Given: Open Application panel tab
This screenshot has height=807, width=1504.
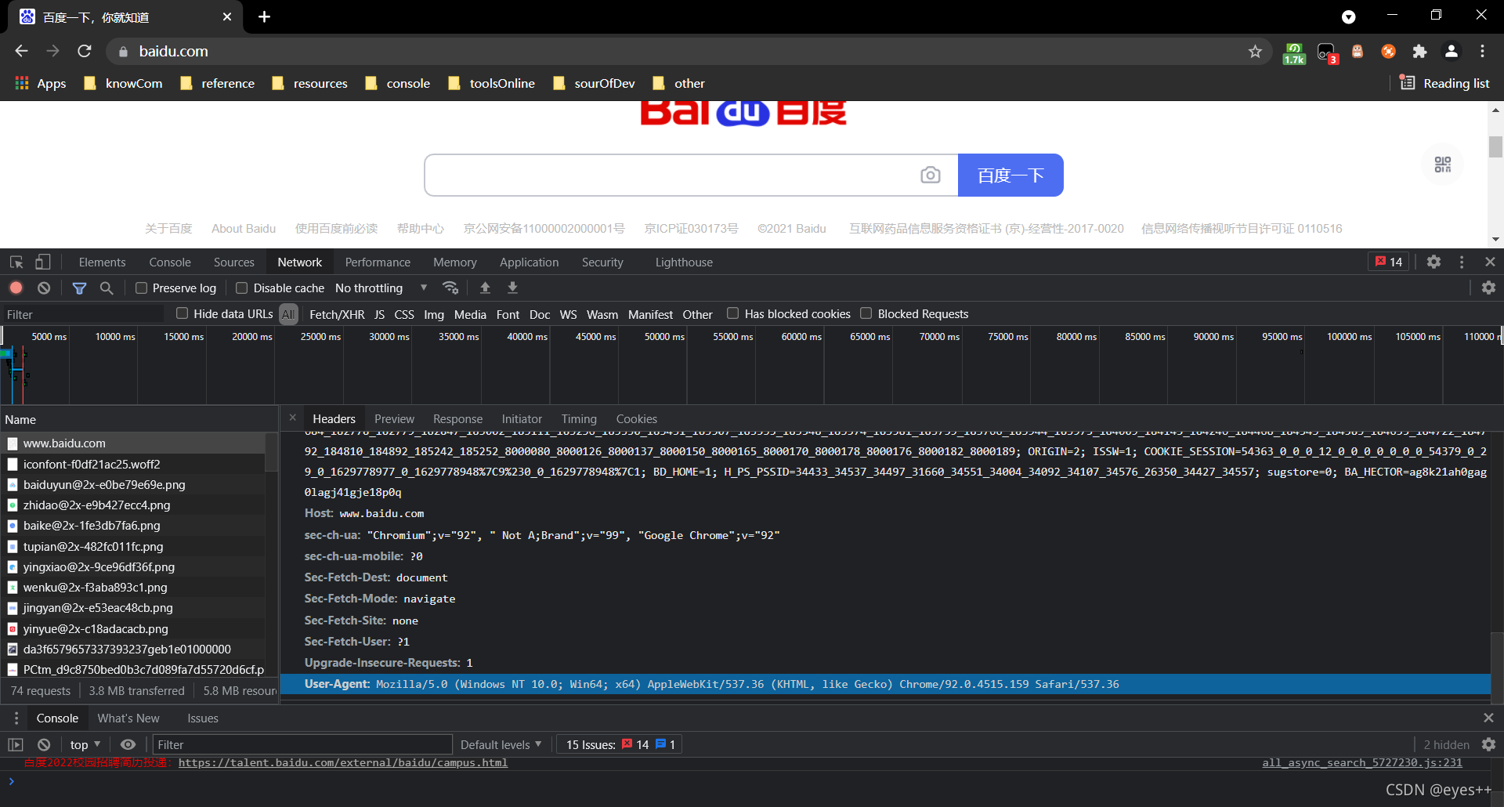Looking at the screenshot, I should (x=530, y=262).
